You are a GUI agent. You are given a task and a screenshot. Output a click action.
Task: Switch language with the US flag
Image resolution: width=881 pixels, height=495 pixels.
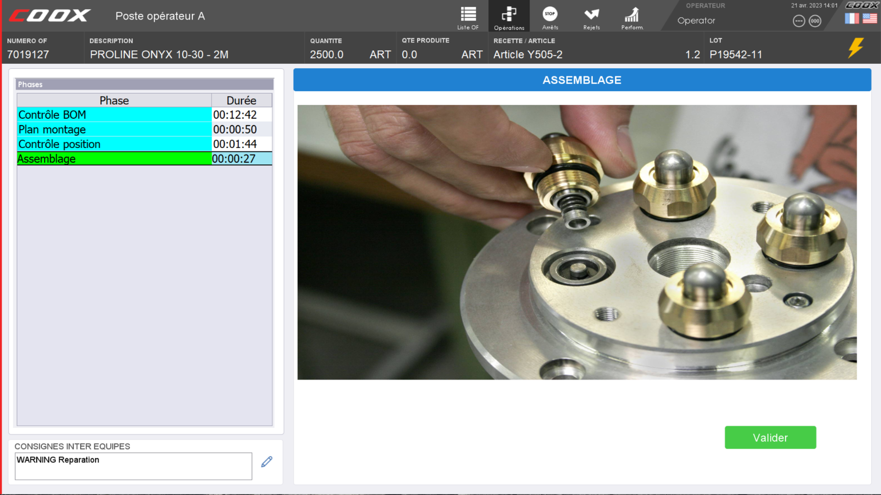pos(870,19)
